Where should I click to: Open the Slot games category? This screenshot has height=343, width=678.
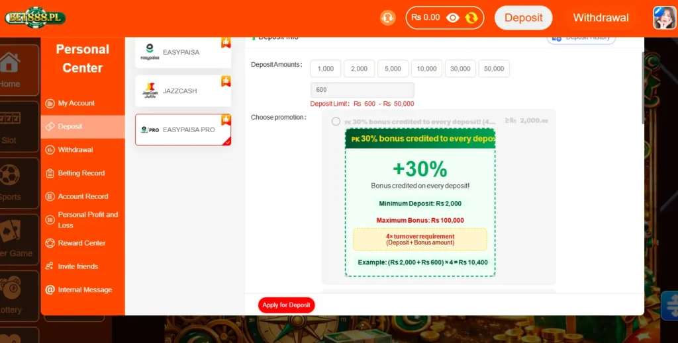coord(11,127)
